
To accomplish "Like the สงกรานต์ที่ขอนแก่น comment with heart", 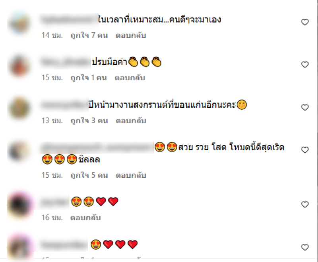I will [x=304, y=107].
